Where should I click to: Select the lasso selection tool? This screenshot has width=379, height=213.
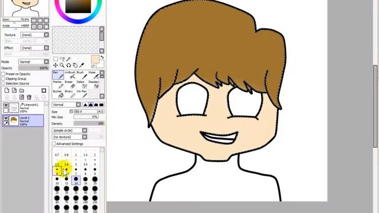[62, 59]
